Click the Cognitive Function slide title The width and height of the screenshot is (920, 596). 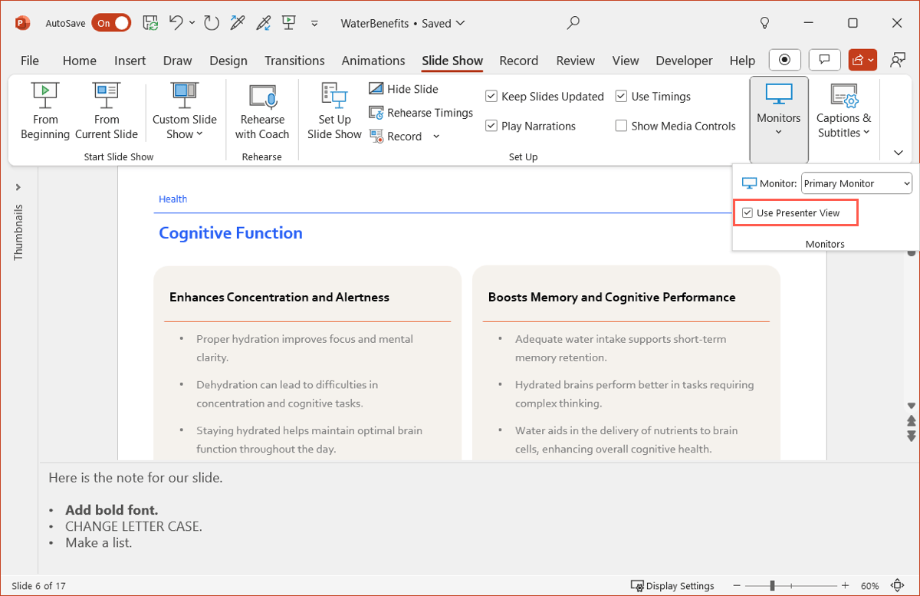pyautogui.click(x=231, y=233)
